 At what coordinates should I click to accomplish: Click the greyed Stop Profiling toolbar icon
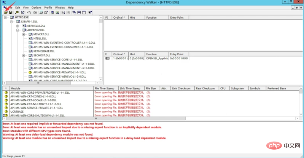68,13
